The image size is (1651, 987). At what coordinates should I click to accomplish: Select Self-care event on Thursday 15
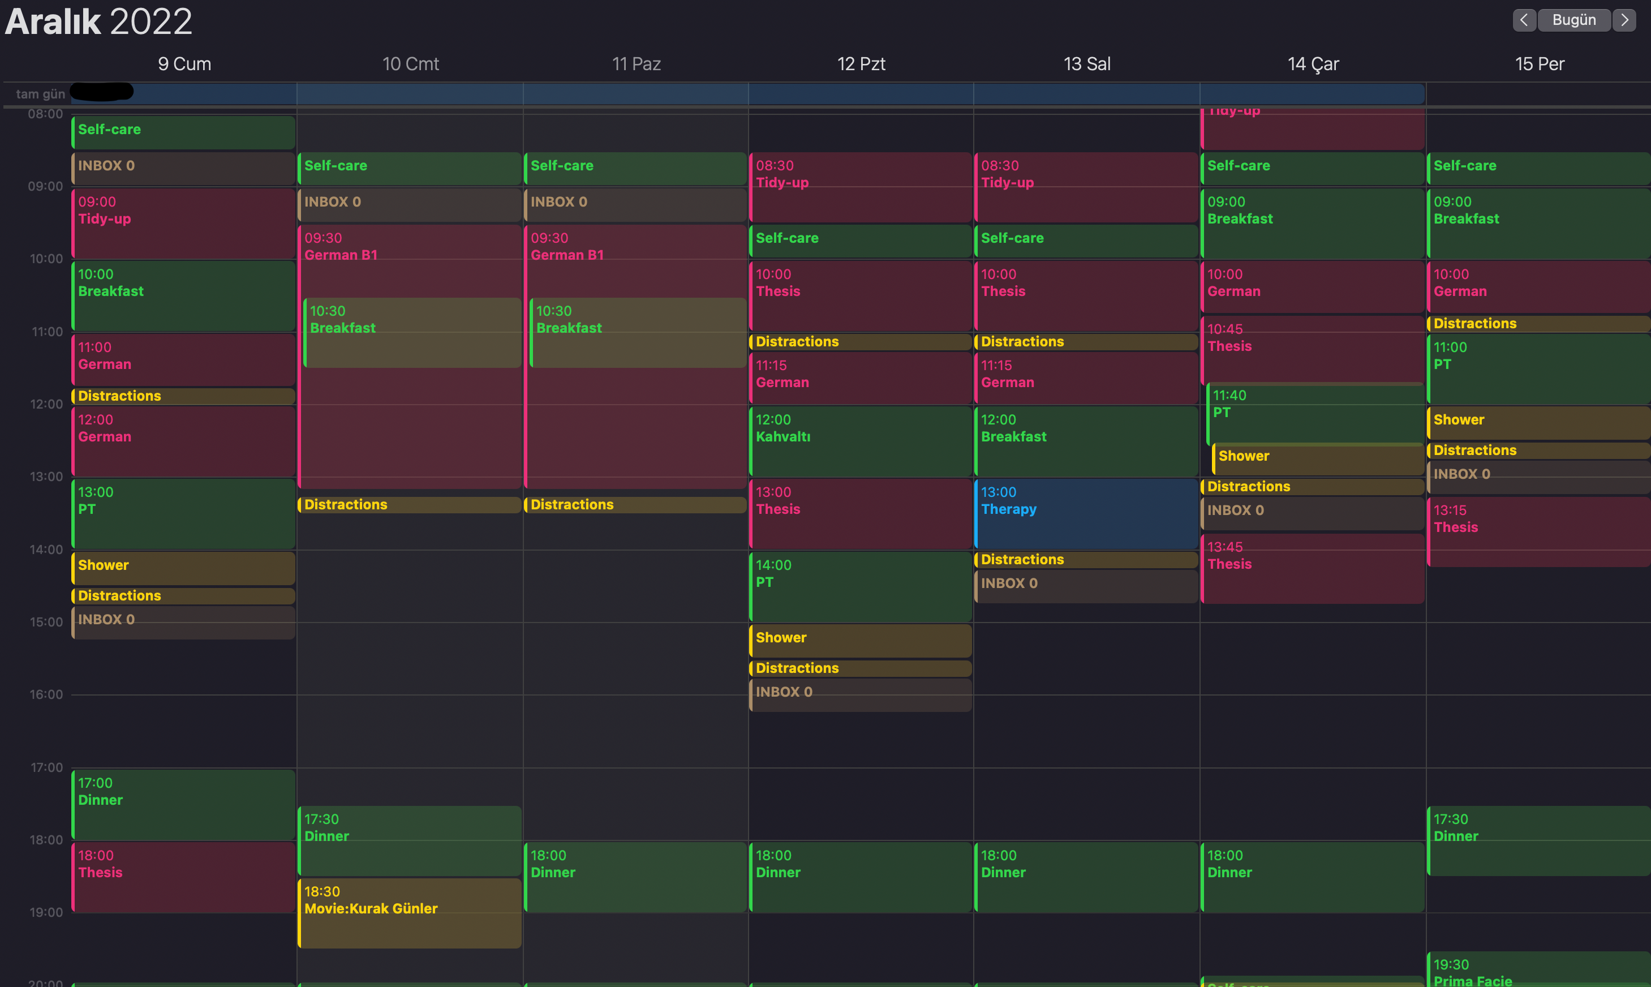[1538, 169]
